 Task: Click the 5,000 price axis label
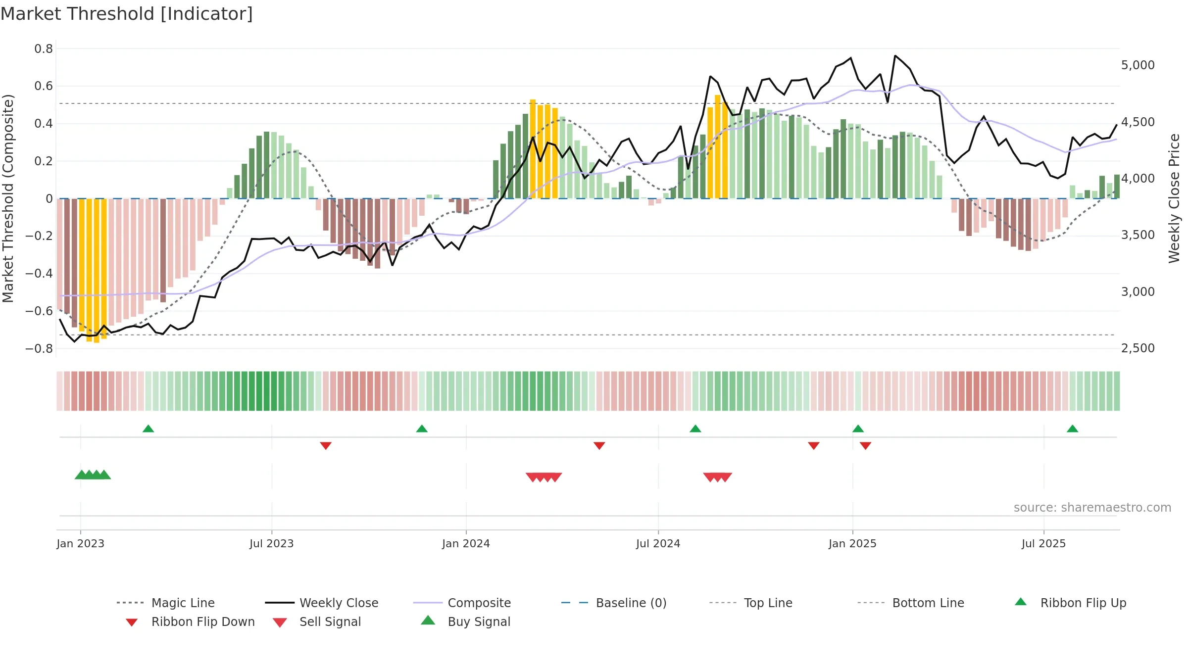1138,65
